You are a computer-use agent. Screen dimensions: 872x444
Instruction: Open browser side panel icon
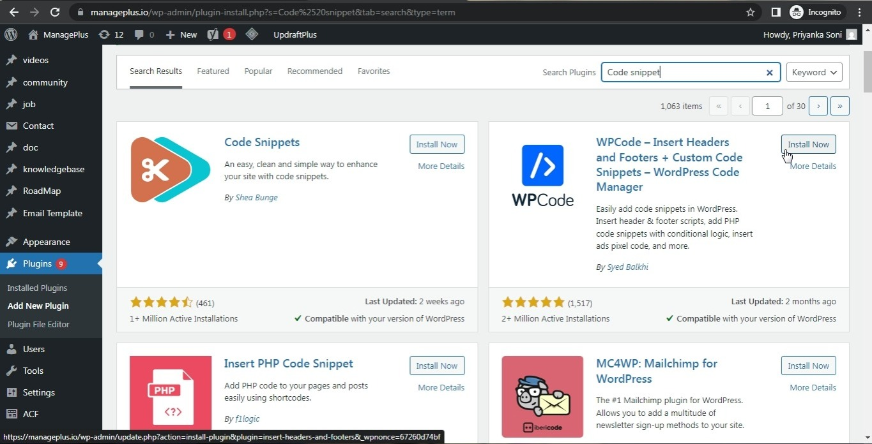point(776,12)
